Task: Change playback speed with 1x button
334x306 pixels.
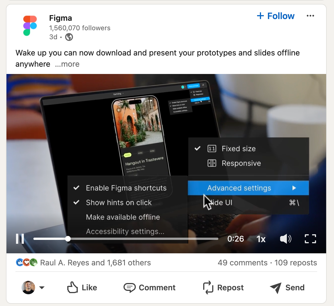Action: point(261,239)
